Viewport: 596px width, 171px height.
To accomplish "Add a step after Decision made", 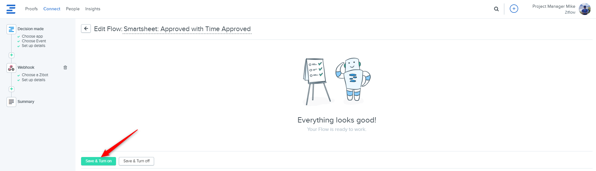I will click(x=12, y=55).
